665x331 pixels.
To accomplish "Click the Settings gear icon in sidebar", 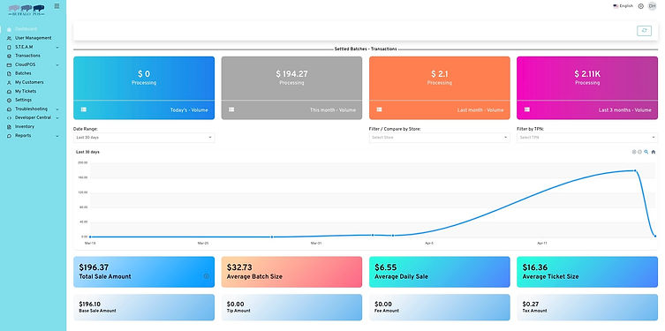I will [10, 101].
